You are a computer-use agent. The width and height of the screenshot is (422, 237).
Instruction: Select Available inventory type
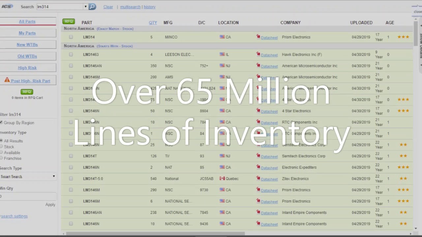(x=1, y=153)
